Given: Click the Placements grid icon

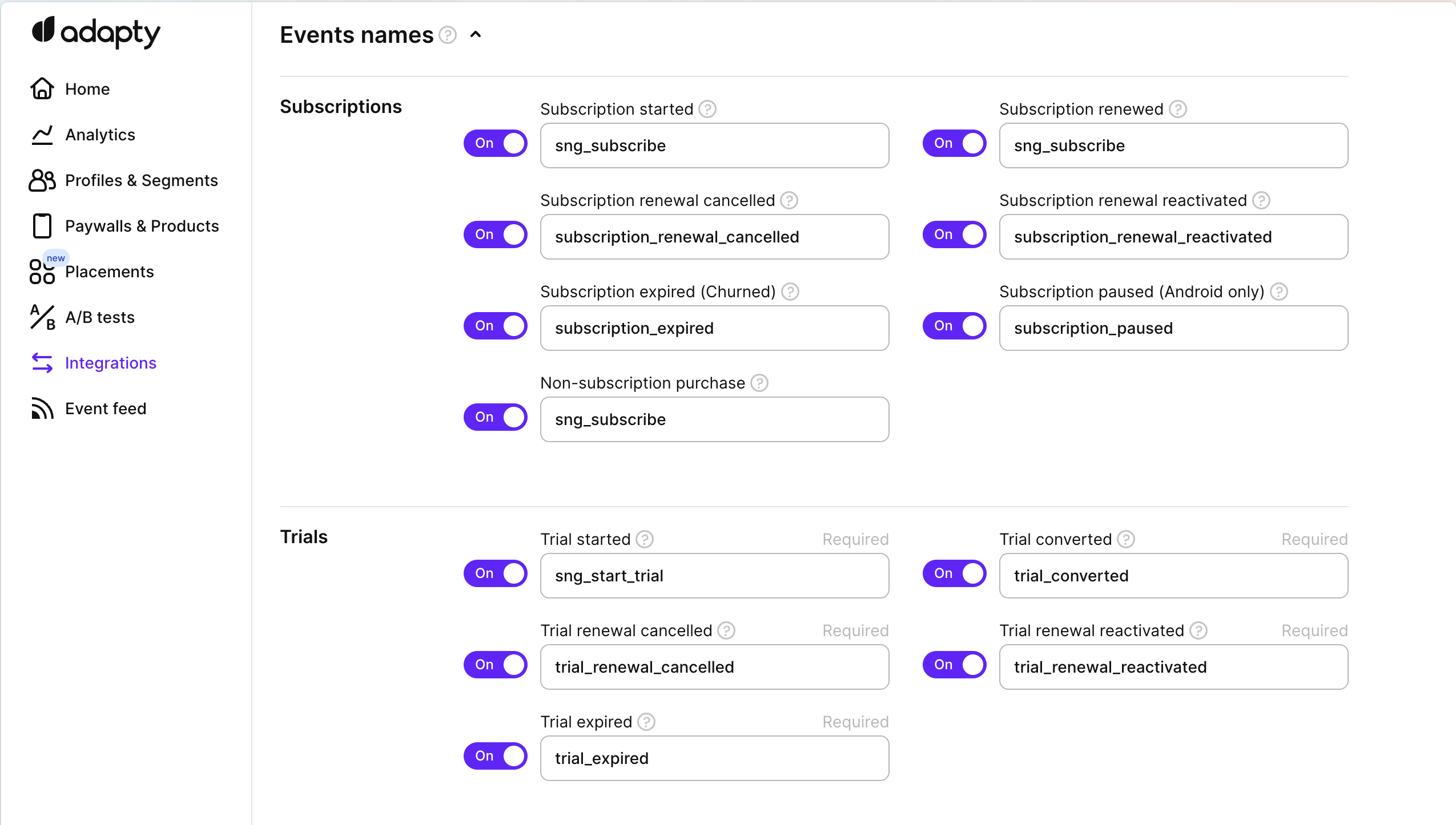Looking at the screenshot, I should pyautogui.click(x=42, y=272).
